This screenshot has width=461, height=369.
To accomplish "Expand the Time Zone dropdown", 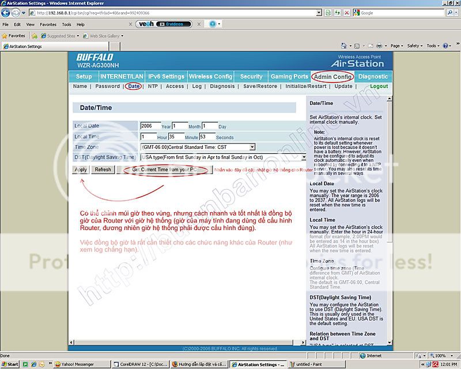I will 252,147.
